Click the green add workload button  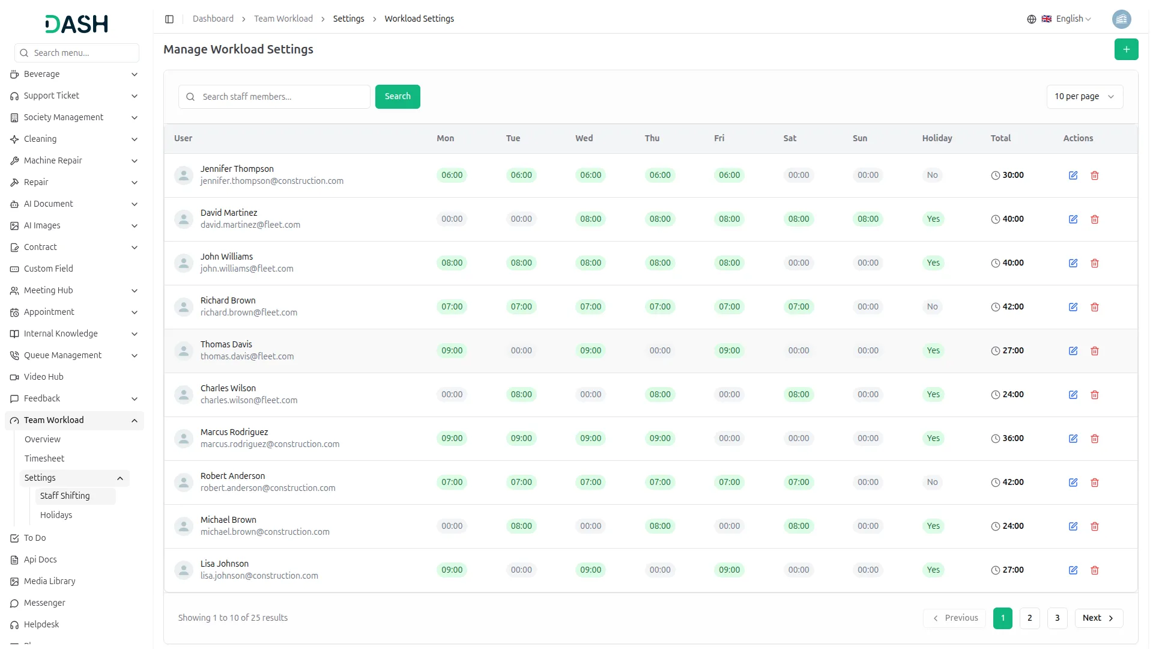pos(1126,49)
